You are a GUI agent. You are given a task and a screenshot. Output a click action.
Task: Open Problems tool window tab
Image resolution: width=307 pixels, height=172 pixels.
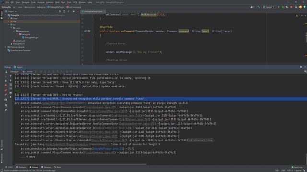pyautogui.click(x=21, y=167)
